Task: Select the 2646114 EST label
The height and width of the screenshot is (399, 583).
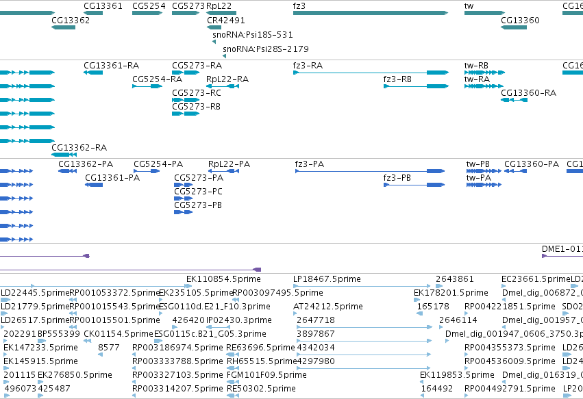Action: coord(458,320)
